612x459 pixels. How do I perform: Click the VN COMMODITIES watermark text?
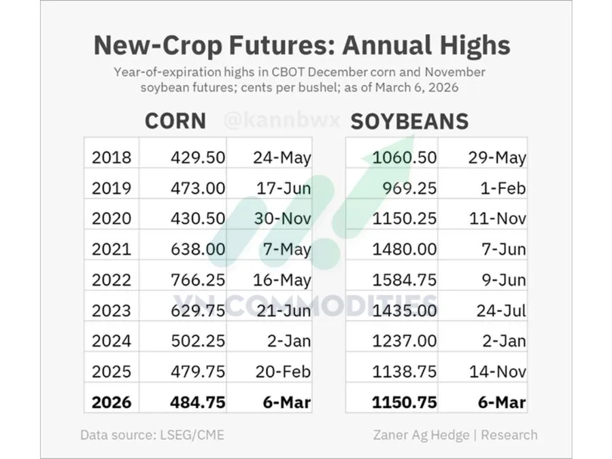click(x=306, y=305)
